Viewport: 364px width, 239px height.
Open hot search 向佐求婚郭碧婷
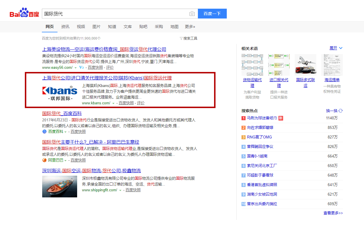(260, 127)
